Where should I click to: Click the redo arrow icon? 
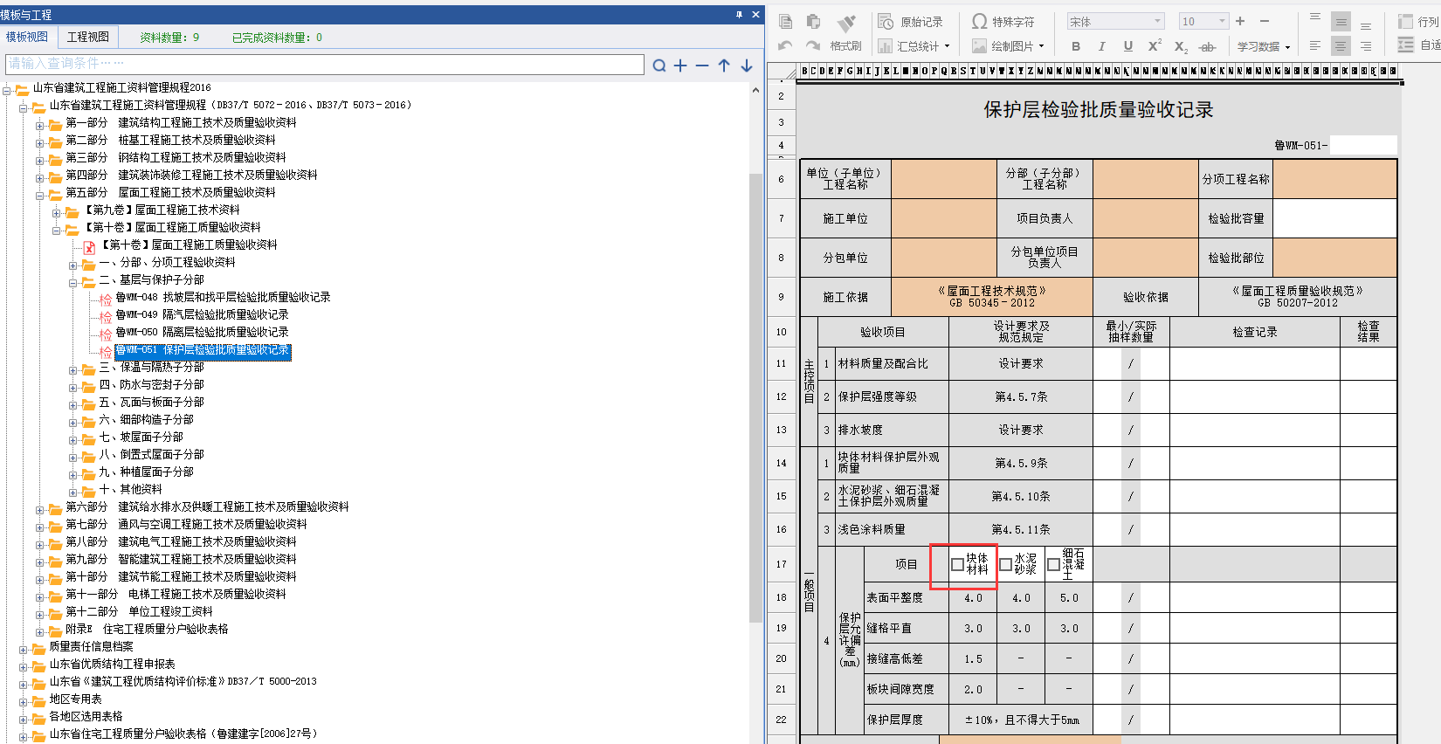click(x=813, y=45)
